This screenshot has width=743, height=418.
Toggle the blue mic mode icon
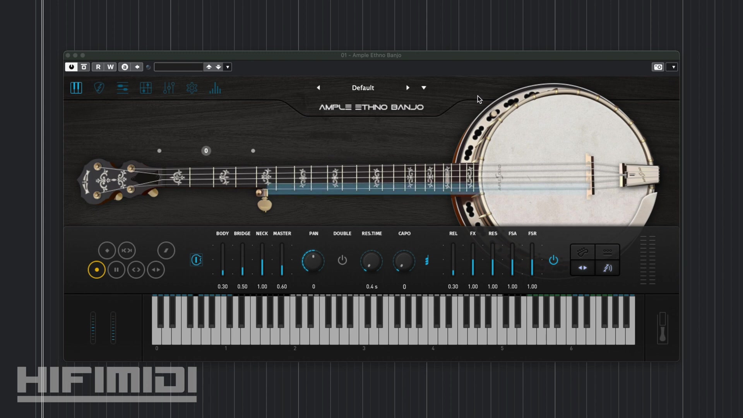pyautogui.click(x=196, y=260)
